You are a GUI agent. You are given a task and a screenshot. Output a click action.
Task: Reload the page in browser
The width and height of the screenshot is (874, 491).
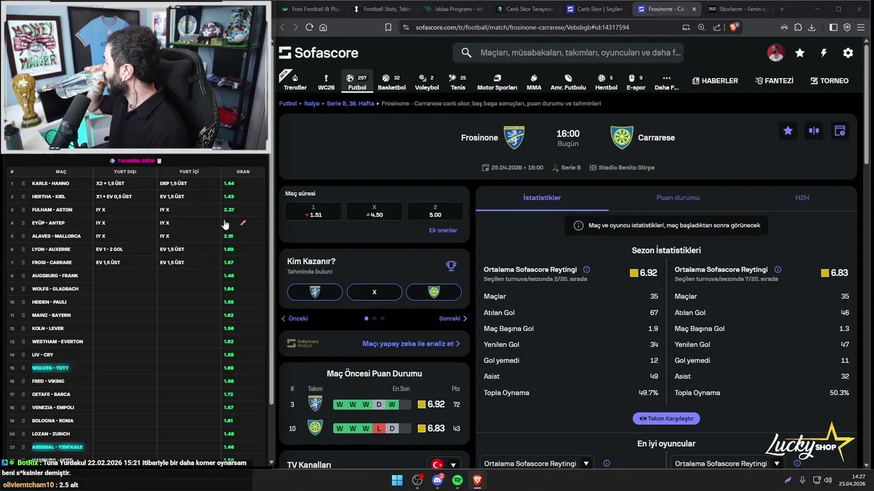point(309,27)
